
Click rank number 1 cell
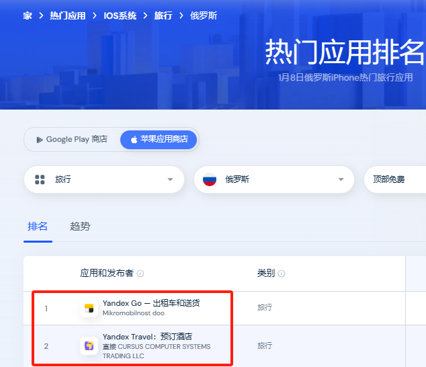pyautogui.click(x=46, y=309)
